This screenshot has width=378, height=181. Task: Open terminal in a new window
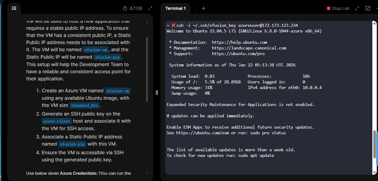click(x=368, y=8)
